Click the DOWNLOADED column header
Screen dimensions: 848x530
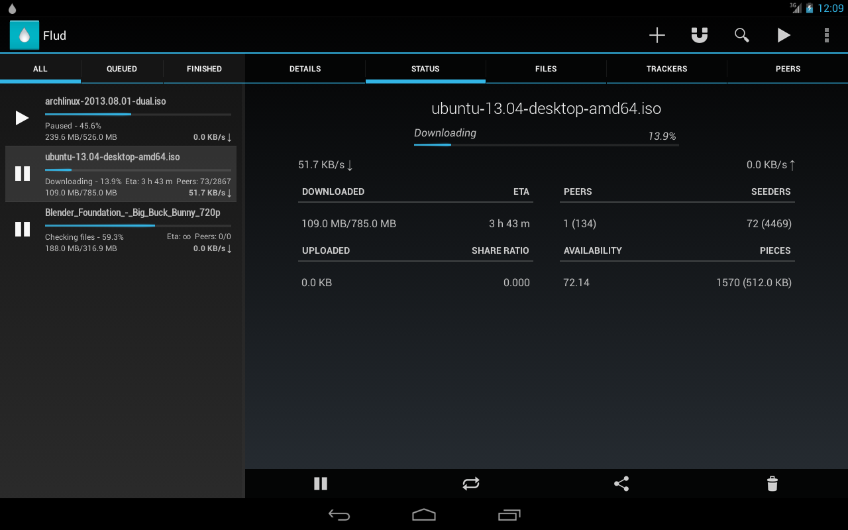(x=333, y=191)
